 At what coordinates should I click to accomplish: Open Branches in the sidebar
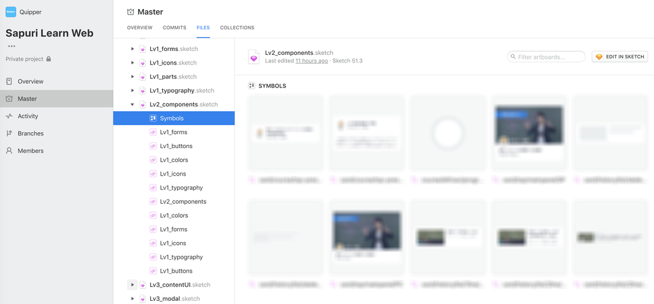(x=56, y=133)
